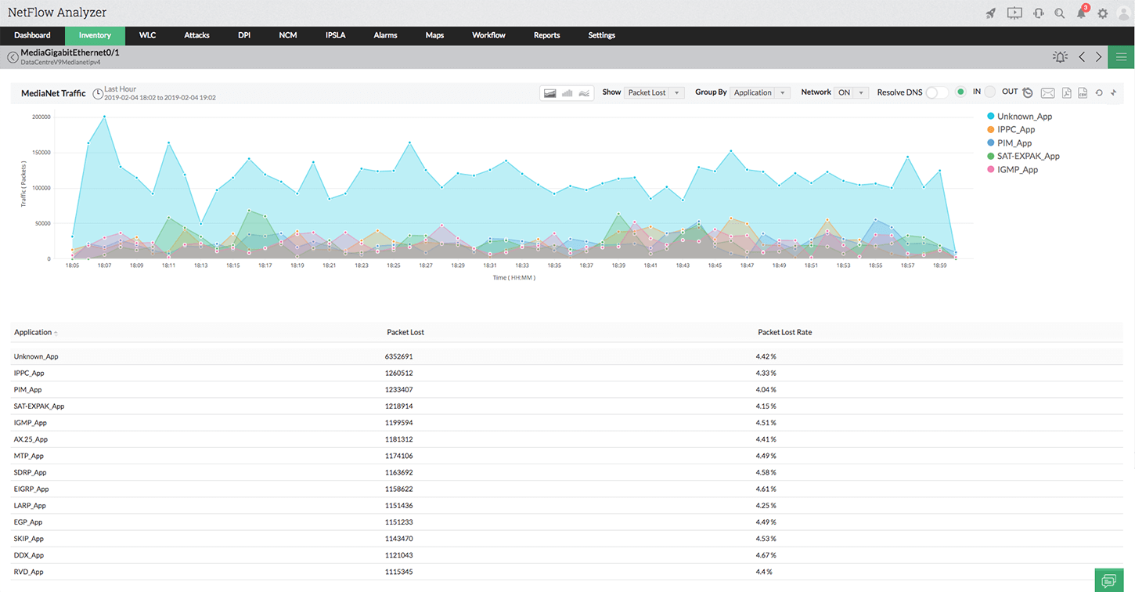
Task: Open notifications bell with red badge
Action: (x=1082, y=13)
